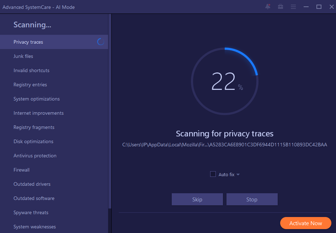Select Outdated drivers in the sidebar
Viewport: 336px width, 233px height.
32,184
